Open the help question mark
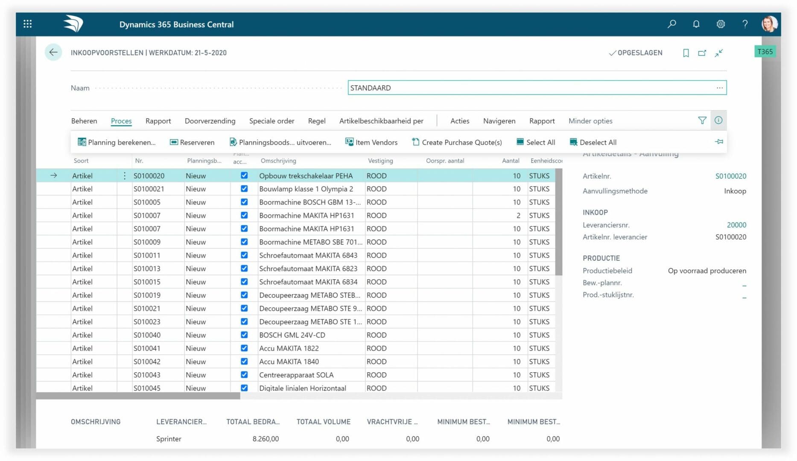 745,24
